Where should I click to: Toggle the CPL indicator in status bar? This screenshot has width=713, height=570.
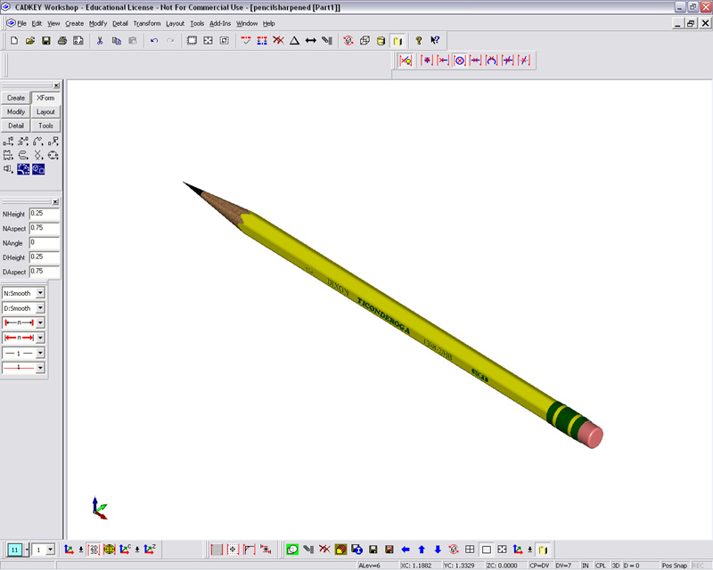coord(601,566)
